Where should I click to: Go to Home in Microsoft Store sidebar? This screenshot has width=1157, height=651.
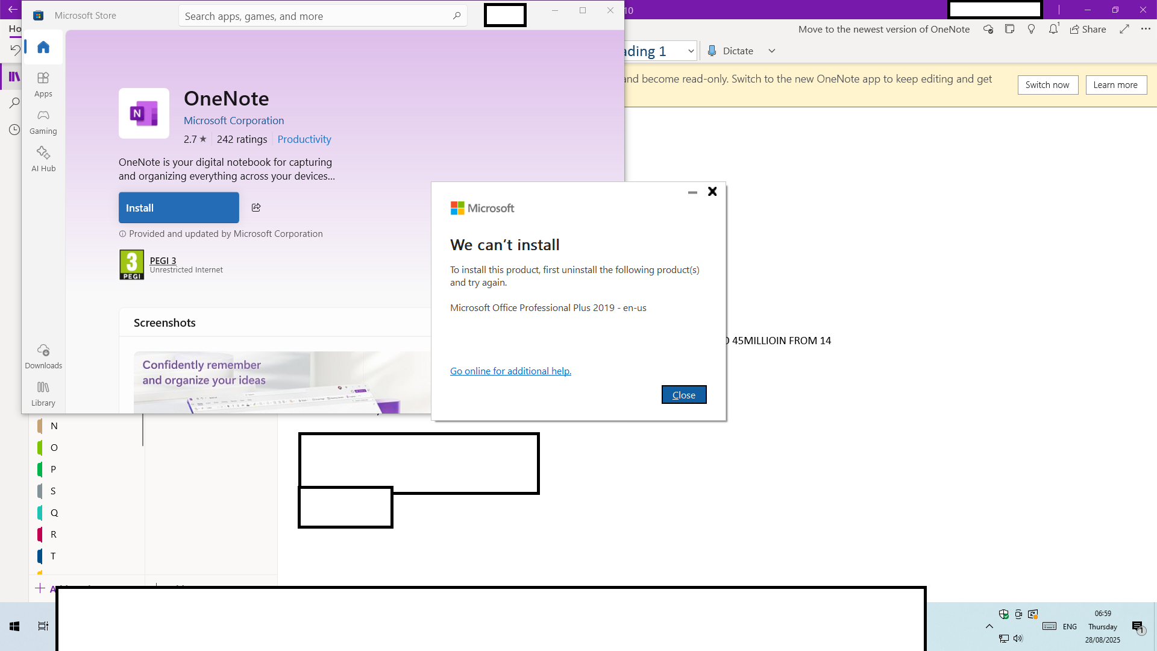(43, 47)
